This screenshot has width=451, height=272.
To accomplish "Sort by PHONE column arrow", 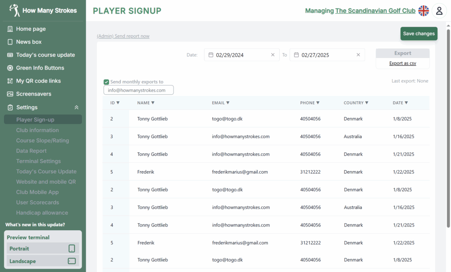I will click(318, 103).
